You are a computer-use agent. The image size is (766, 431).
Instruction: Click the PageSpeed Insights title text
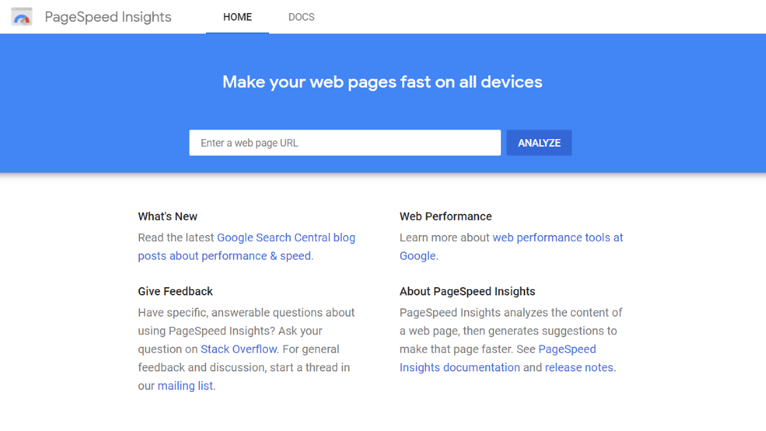point(108,16)
